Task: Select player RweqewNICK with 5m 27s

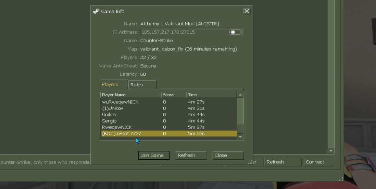Action: tap(168, 127)
